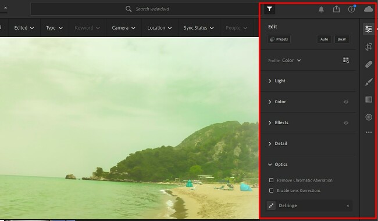Image resolution: width=378 pixels, height=221 pixels.
Task: Open the People filter dropdown
Action: click(x=236, y=28)
